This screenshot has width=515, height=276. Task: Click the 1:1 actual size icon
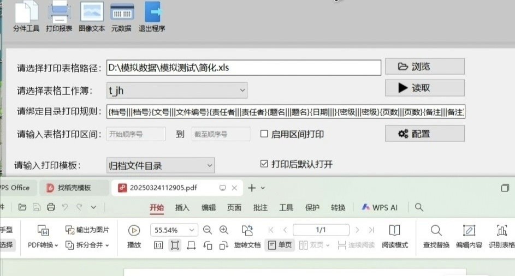click(x=158, y=245)
